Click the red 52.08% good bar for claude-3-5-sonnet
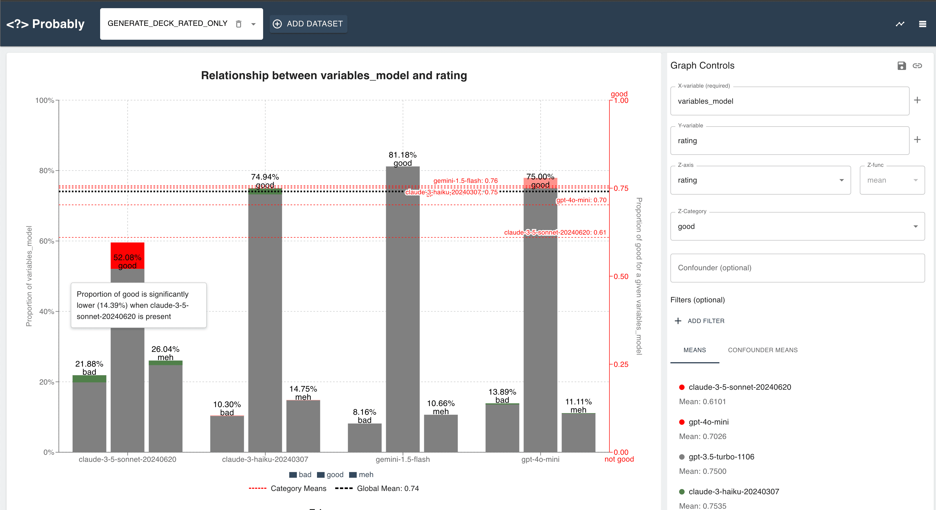Image resolution: width=936 pixels, height=510 pixels. pyautogui.click(x=127, y=256)
